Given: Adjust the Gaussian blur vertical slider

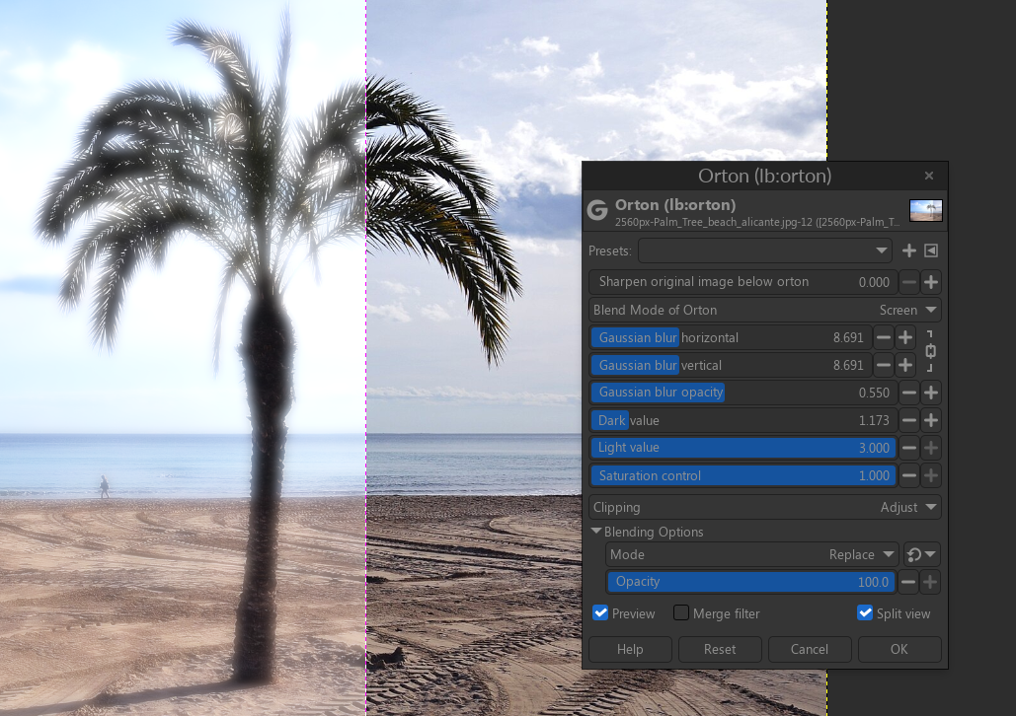Looking at the screenshot, I should pos(731,365).
